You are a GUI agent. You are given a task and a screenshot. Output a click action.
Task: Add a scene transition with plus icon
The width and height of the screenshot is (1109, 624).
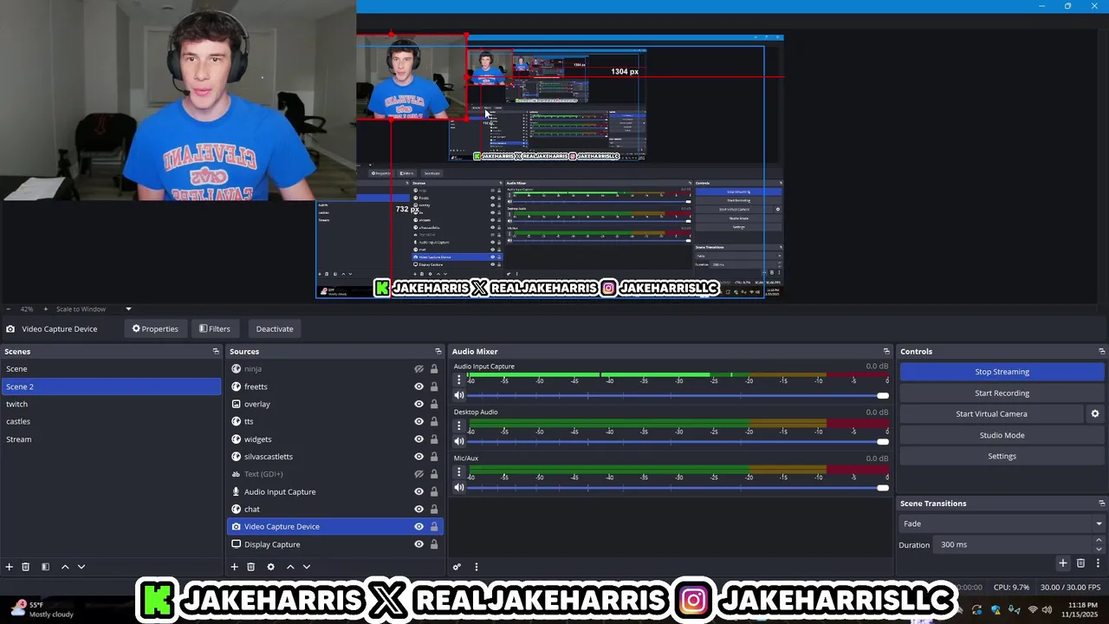tap(1063, 563)
